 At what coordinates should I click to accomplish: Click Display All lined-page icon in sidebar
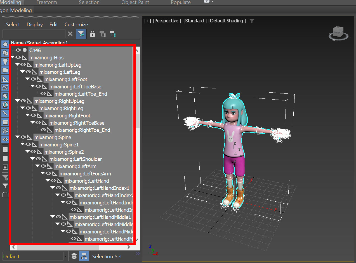pos(5,150)
